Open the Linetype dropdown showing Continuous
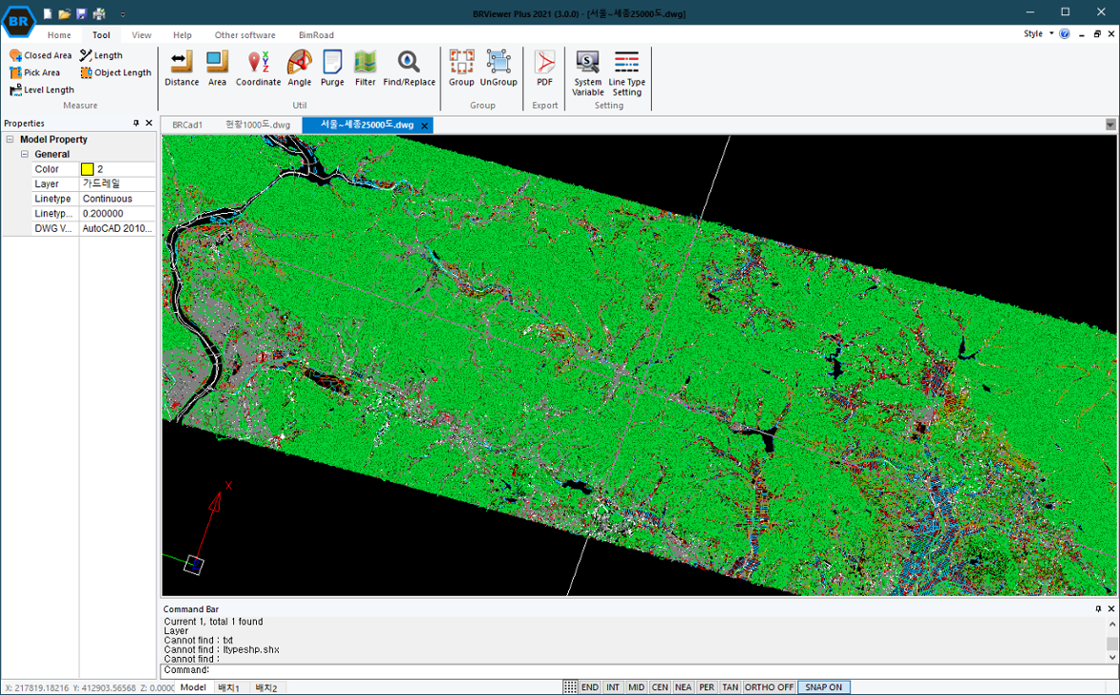 coord(117,198)
